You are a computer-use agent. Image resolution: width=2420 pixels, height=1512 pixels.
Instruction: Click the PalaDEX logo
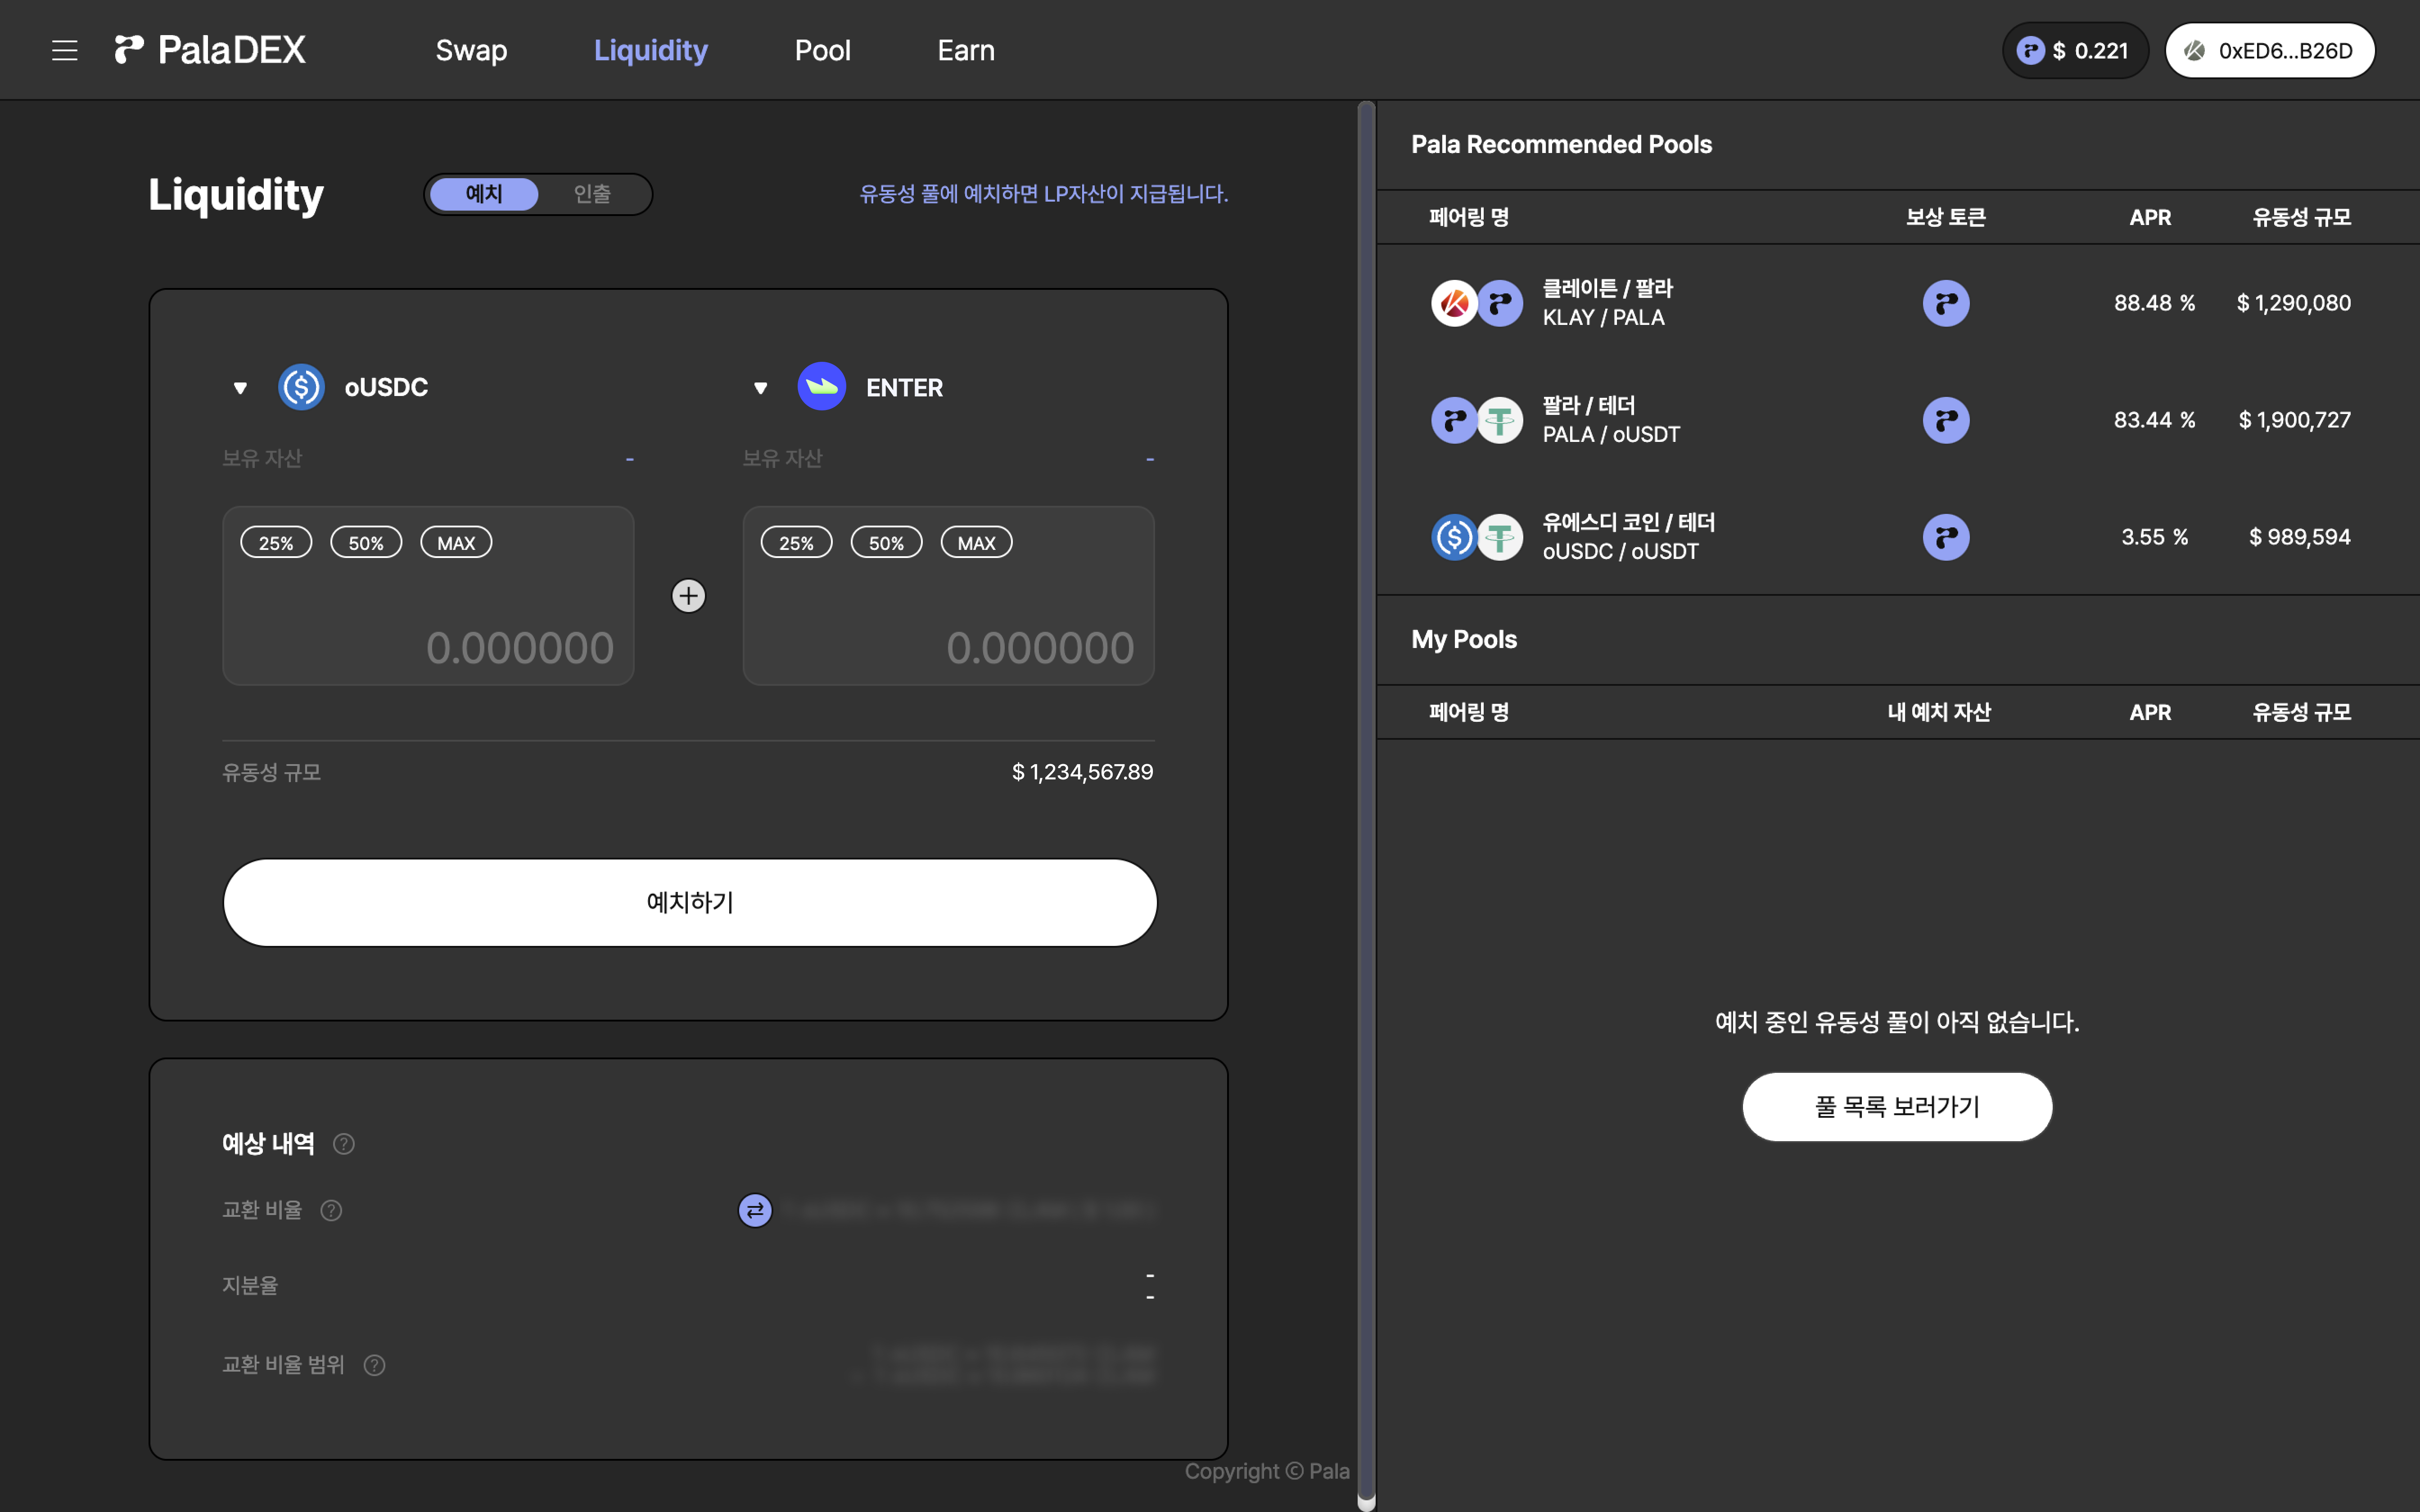210,50
